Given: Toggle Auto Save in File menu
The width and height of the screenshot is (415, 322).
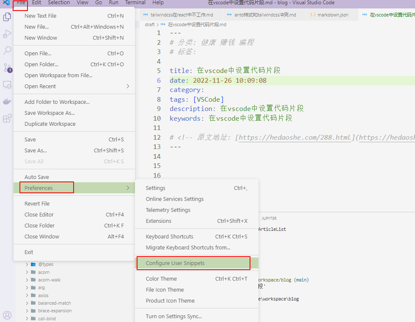Looking at the screenshot, I should pos(36,177).
